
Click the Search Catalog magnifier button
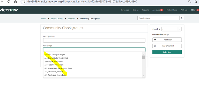coord(182,18)
